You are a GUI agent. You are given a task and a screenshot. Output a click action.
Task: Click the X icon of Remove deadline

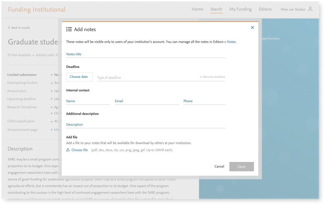[x=201, y=77]
